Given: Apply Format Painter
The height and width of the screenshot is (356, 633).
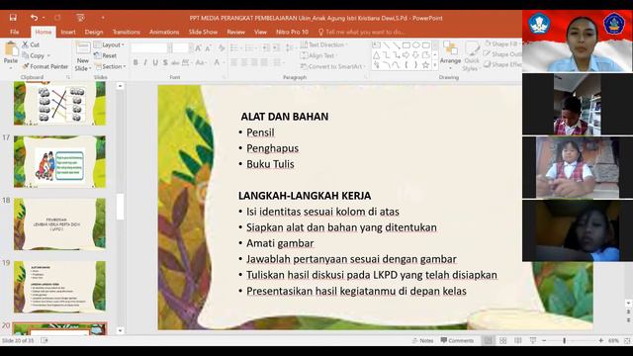Looking at the screenshot, I should (x=45, y=66).
